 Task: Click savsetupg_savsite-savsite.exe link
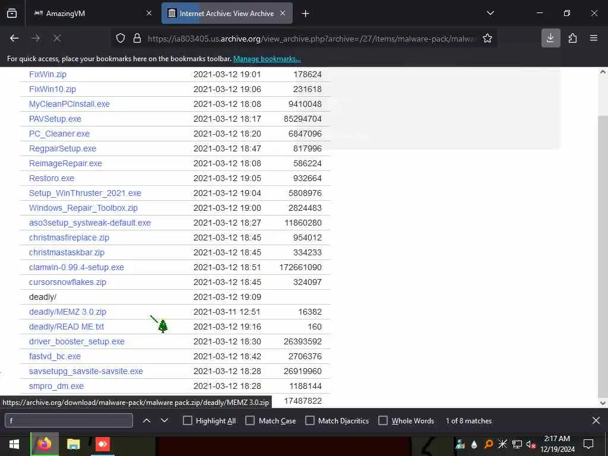tap(85, 371)
